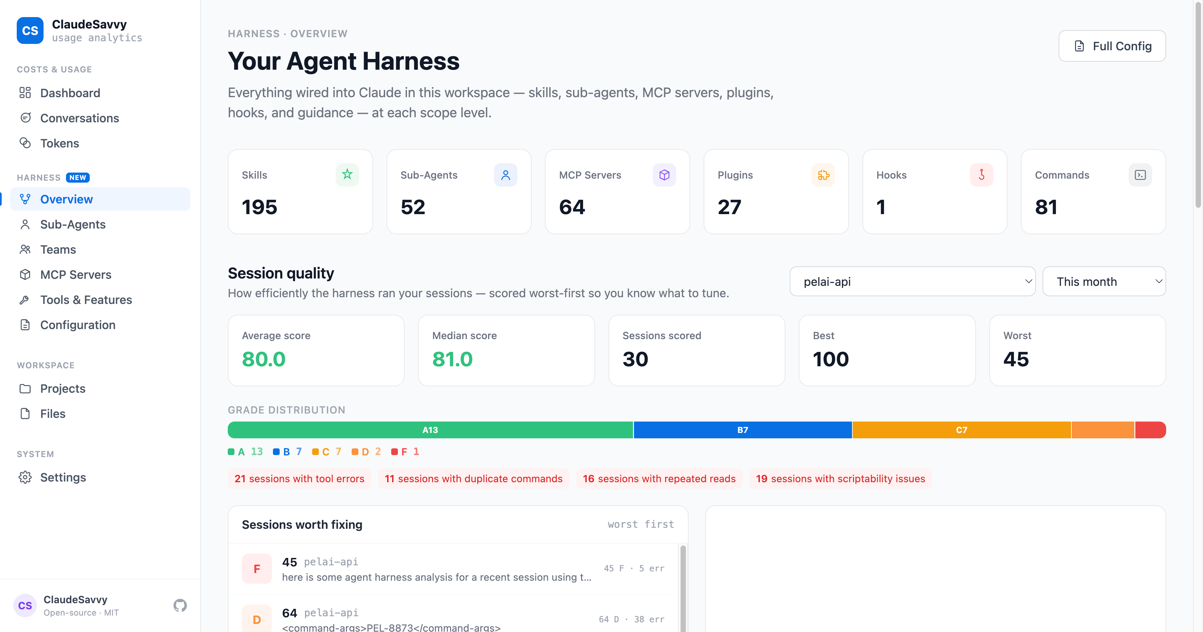Open MCP Servers sidebar item
The image size is (1203, 632).
point(100,275)
